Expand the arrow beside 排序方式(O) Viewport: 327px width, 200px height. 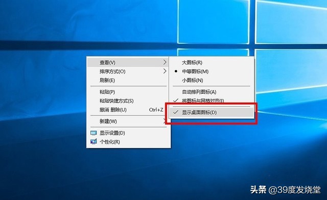click(165, 71)
